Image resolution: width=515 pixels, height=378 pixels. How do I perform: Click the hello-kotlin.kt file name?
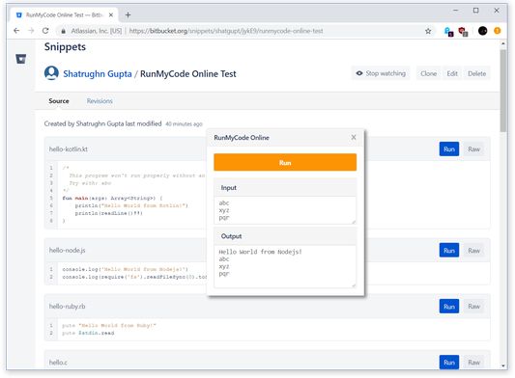tap(69, 149)
